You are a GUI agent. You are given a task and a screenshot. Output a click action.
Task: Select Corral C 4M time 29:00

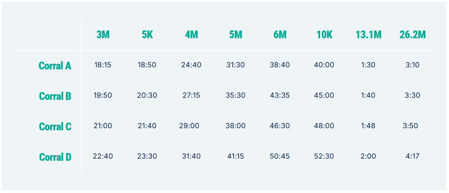pyautogui.click(x=189, y=126)
